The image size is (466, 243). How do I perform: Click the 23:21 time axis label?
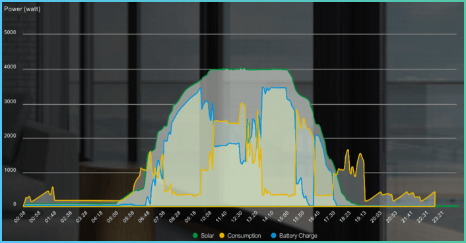tap(438, 217)
